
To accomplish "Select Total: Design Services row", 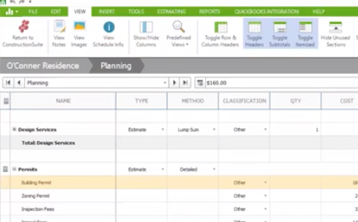I will 179,143.
